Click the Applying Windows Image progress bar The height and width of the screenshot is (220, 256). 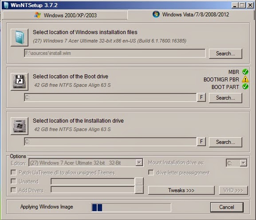(131, 208)
